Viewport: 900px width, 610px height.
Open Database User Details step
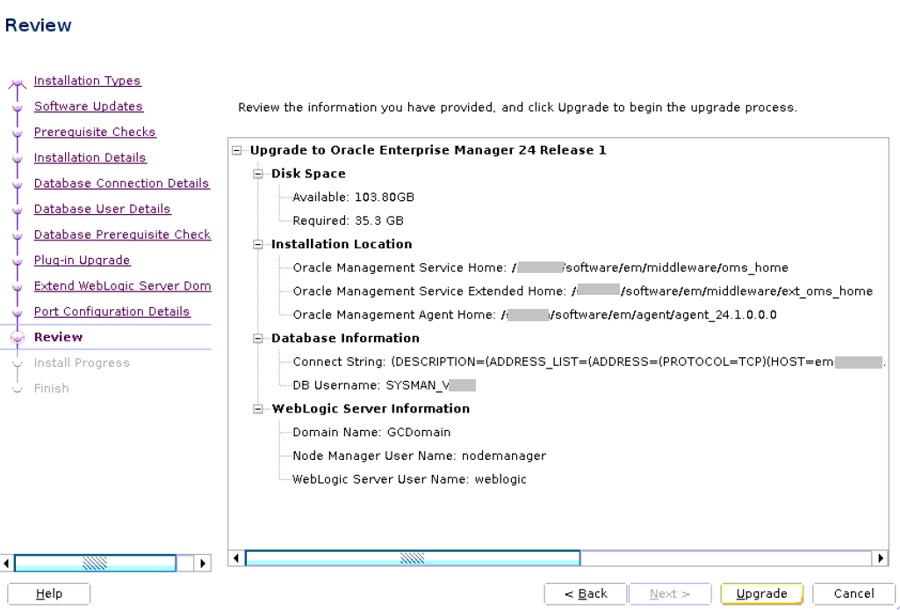(102, 209)
